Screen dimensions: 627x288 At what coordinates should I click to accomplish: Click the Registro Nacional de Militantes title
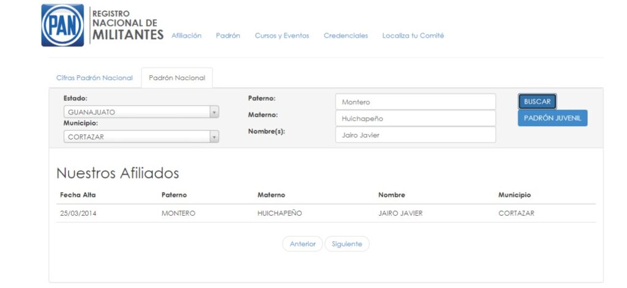tap(127, 25)
